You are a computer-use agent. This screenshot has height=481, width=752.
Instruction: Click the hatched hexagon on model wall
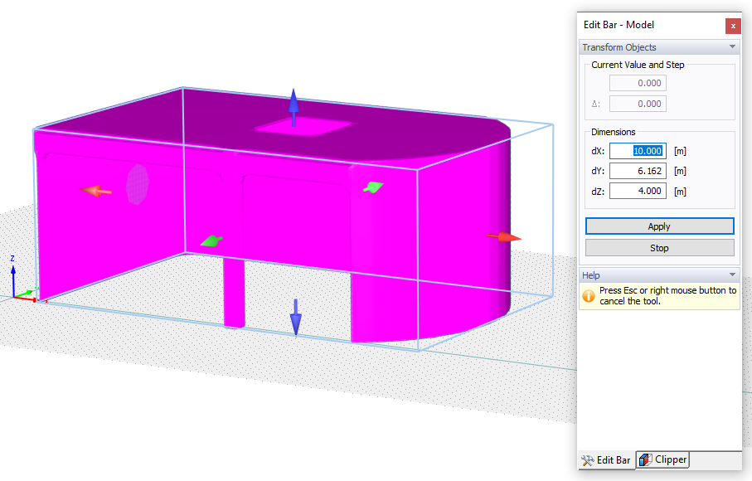138,185
